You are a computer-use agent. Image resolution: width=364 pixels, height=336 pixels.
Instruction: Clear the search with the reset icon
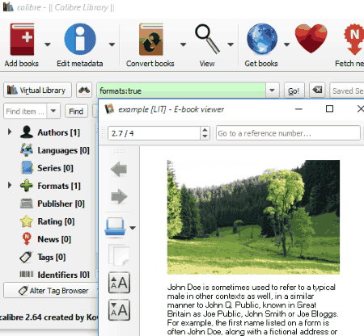(317, 90)
